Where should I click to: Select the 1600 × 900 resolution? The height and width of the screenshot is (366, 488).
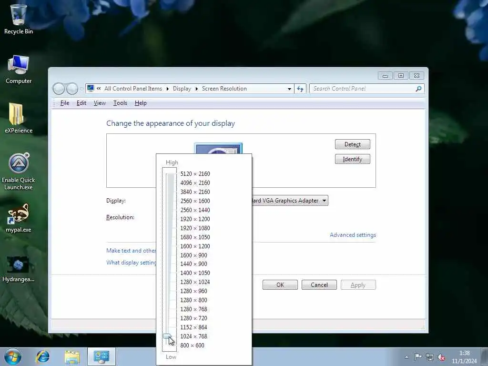click(193, 255)
